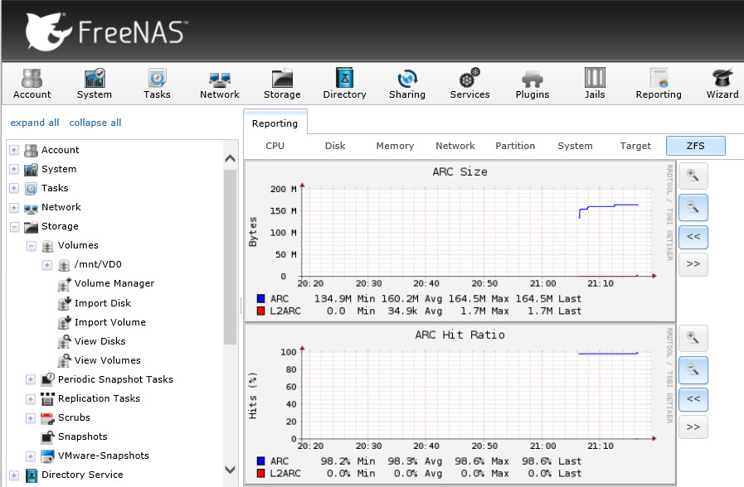This screenshot has height=487, width=744.
Task: Open the Reporting toolbar icon
Action: pyautogui.click(x=659, y=84)
